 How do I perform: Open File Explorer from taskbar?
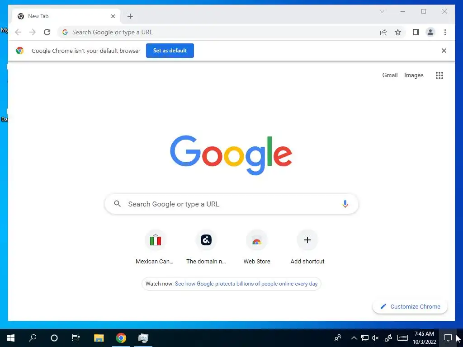pyautogui.click(x=99, y=338)
